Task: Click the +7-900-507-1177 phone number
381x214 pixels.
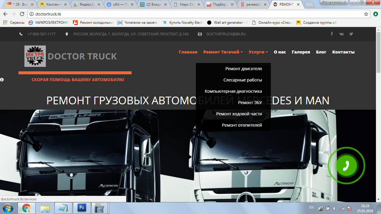Action: [41, 34]
